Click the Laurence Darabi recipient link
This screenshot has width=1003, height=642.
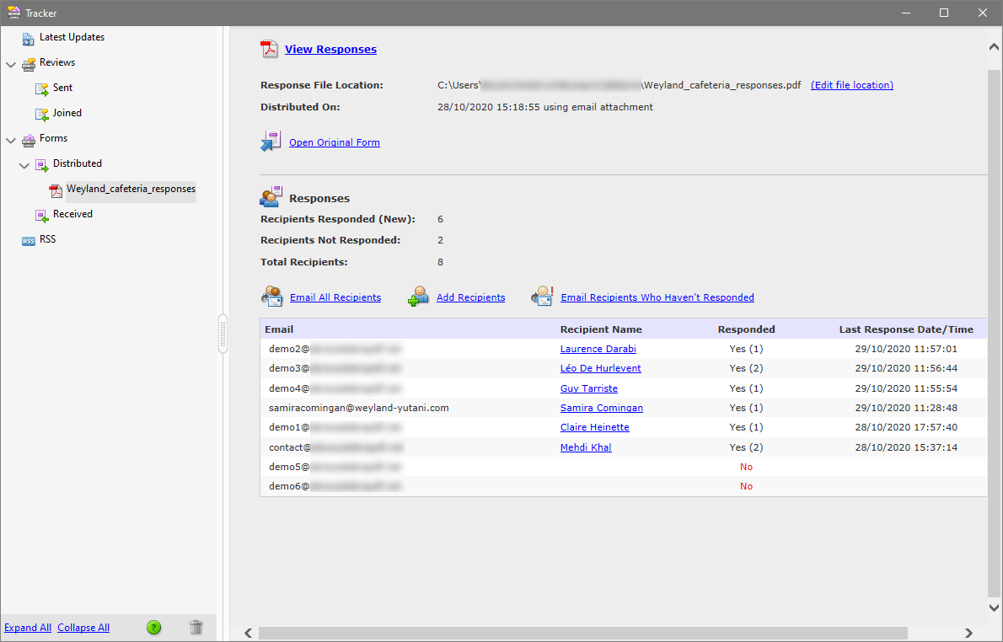[598, 348]
